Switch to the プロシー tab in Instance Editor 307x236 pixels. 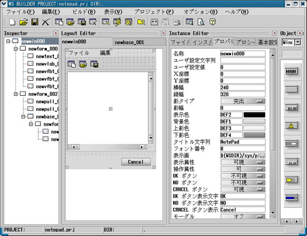click(x=245, y=42)
